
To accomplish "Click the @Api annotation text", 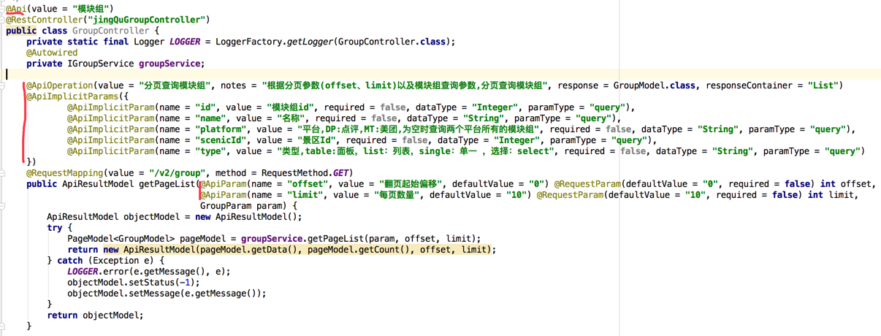I will click(17, 9).
